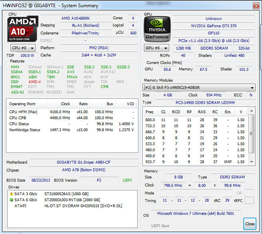Click the RAS column header in timings table
This screenshot has width=262, height=234.
pyautogui.click(x=202, y=112)
